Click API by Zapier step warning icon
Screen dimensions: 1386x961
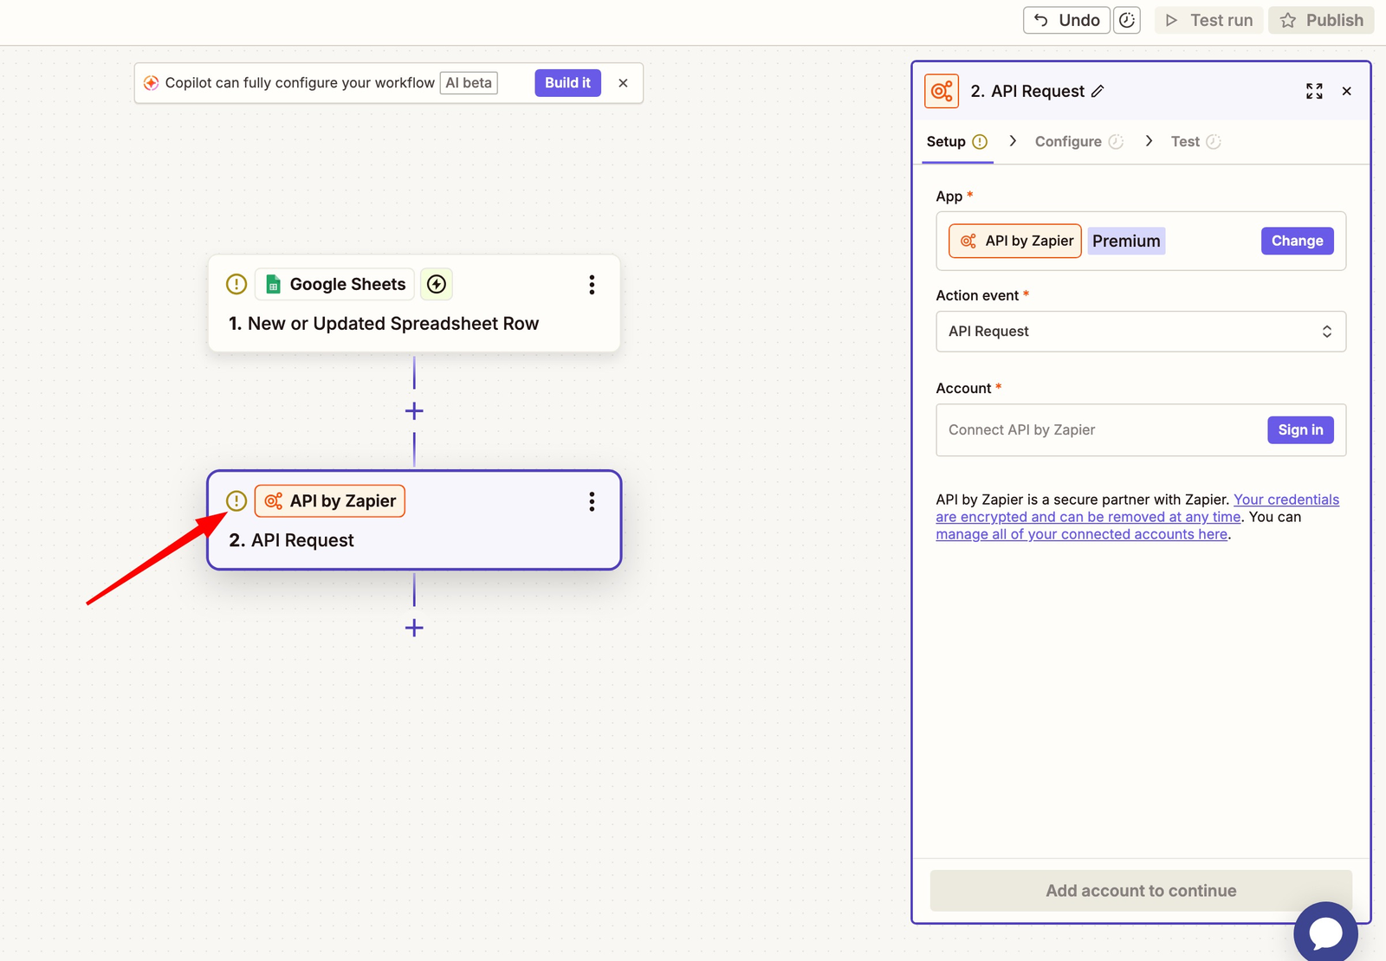tap(236, 500)
